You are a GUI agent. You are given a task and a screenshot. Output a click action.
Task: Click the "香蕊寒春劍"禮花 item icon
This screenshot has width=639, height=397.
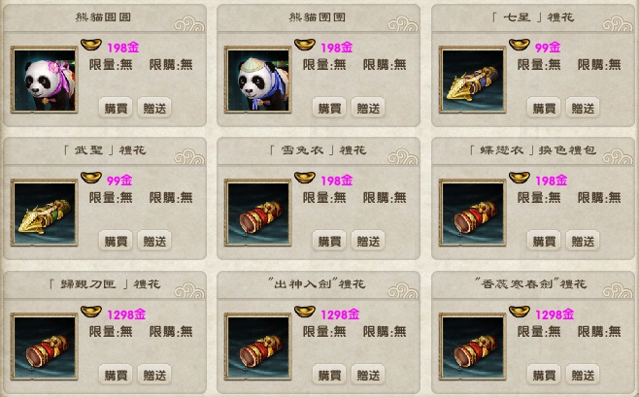472,347
